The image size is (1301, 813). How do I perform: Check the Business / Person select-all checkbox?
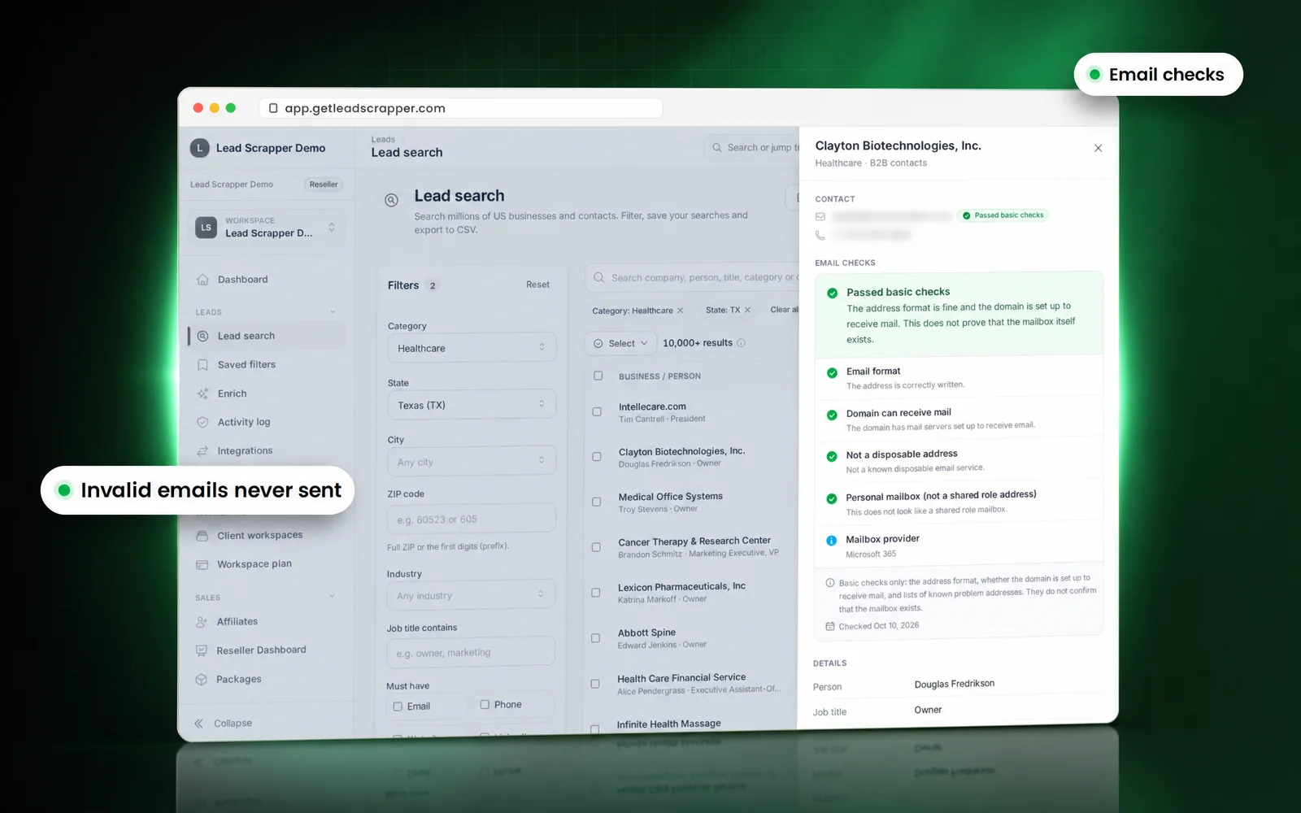(598, 376)
